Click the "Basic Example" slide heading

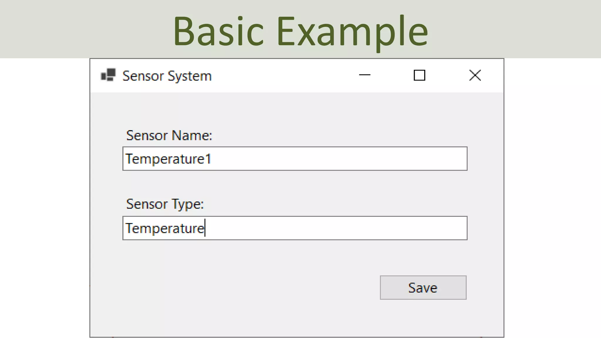point(300,32)
